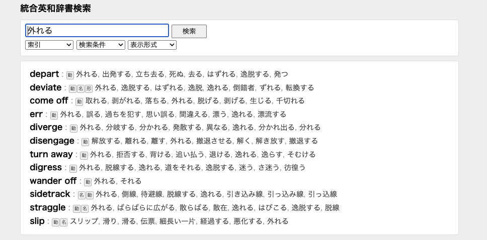Click 解放する in the disengage row
This screenshot has height=240, width=487.
coord(106,141)
